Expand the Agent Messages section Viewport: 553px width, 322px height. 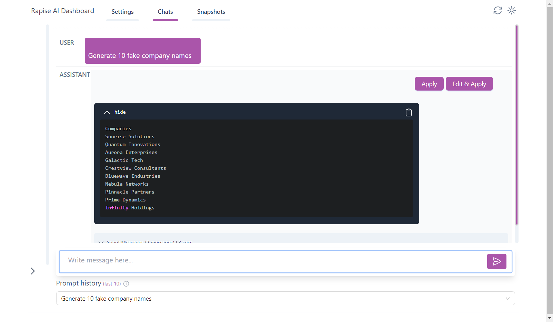[145, 241]
